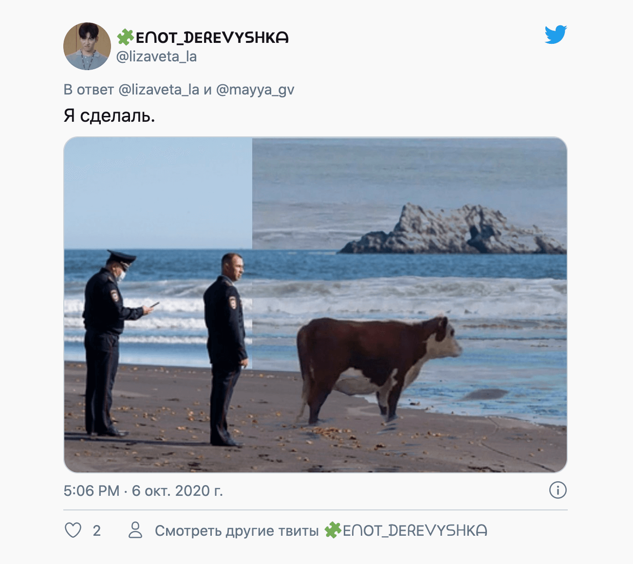Open @lizaveta_la in the reply-to line
The image size is (633, 564).
pyautogui.click(x=159, y=90)
